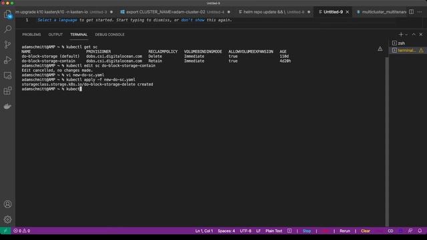Click Ln 1, Col 1 in status bar
Image resolution: width=427 pixels, height=240 pixels.
pyautogui.click(x=204, y=231)
